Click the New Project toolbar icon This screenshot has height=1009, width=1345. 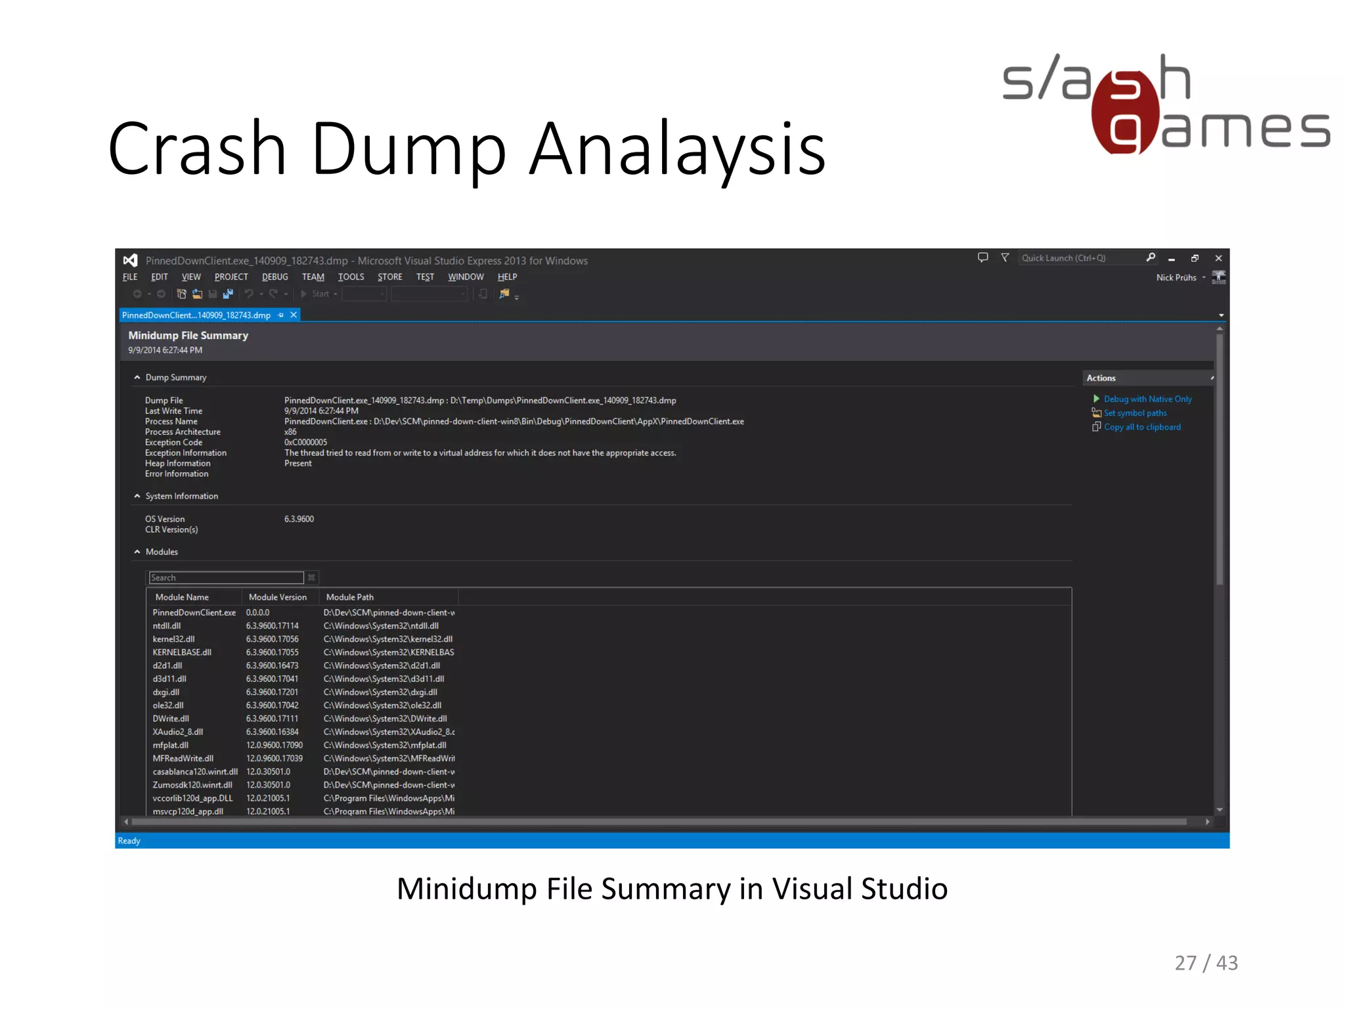coord(182,294)
